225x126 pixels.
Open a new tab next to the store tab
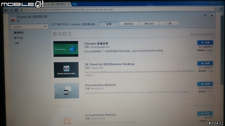[x=74, y=4]
